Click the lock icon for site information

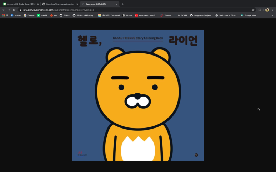click(x=21, y=10)
